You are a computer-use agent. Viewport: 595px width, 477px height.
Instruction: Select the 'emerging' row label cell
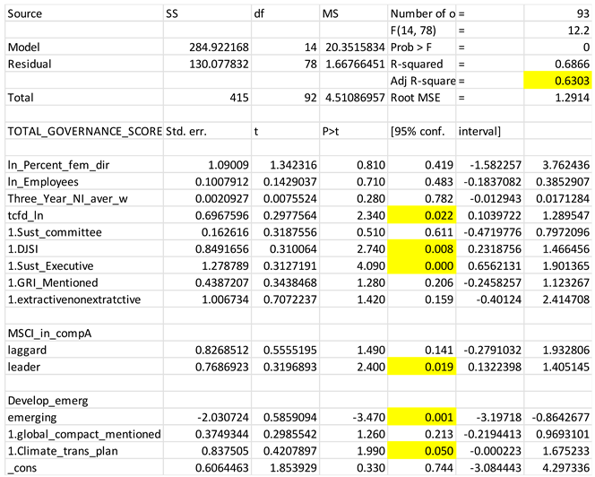click(32, 418)
